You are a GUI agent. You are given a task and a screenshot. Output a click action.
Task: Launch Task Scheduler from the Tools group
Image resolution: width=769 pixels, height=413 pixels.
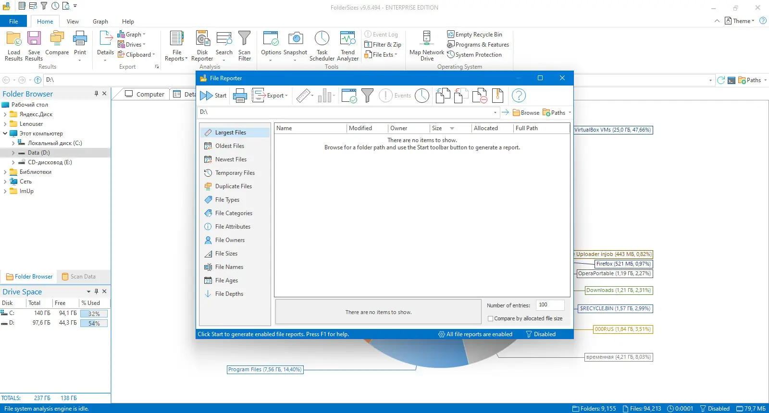pyautogui.click(x=322, y=46)
